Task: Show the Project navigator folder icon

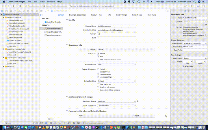Action: 2,11
